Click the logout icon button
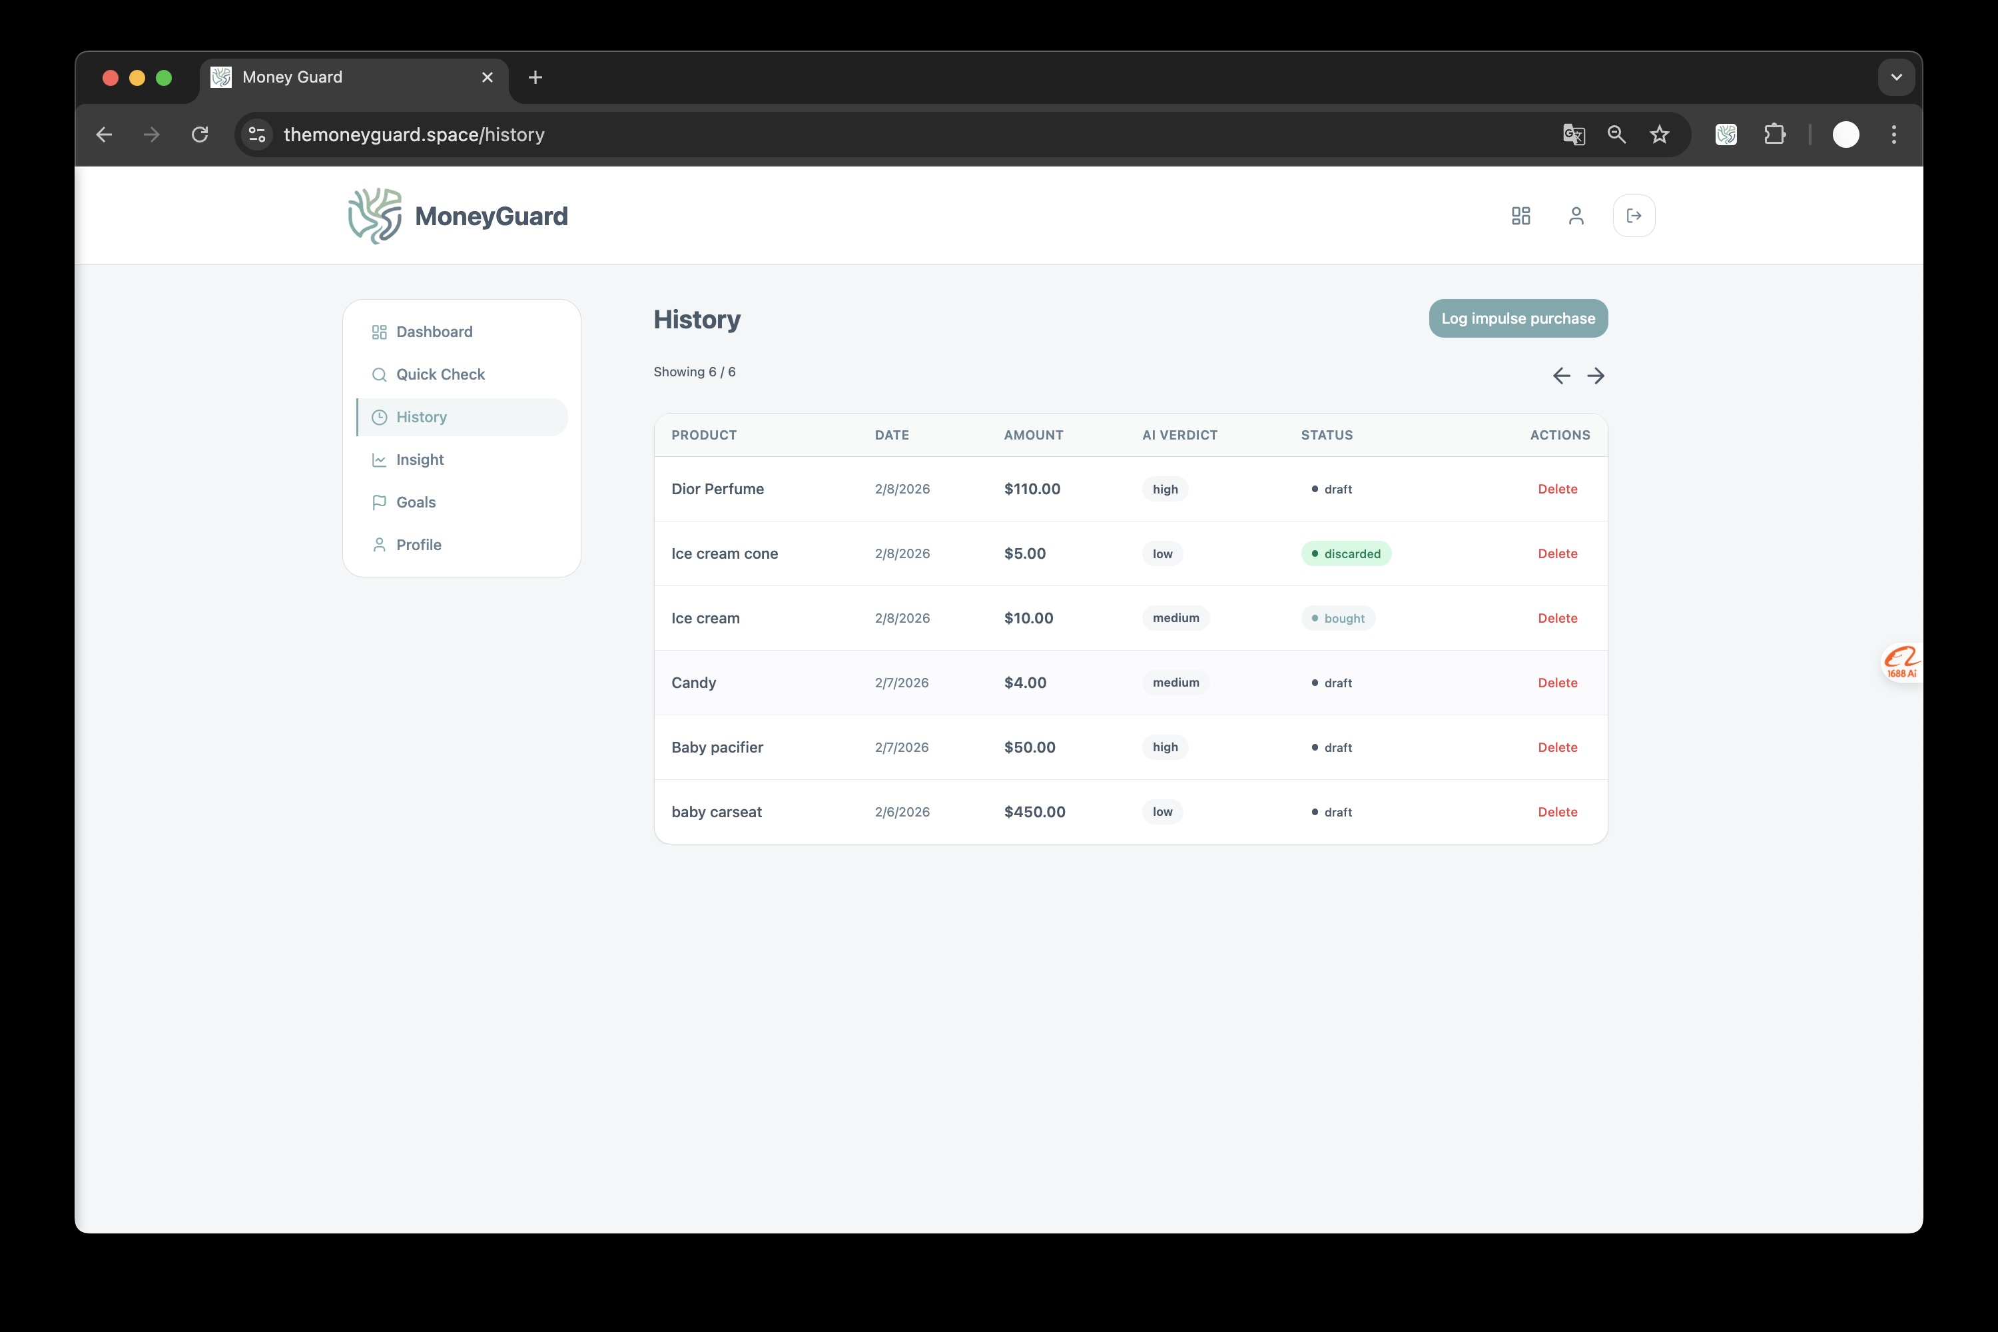The width and height of the screenshot is (1998, 1332). [x=1634, y=216]
